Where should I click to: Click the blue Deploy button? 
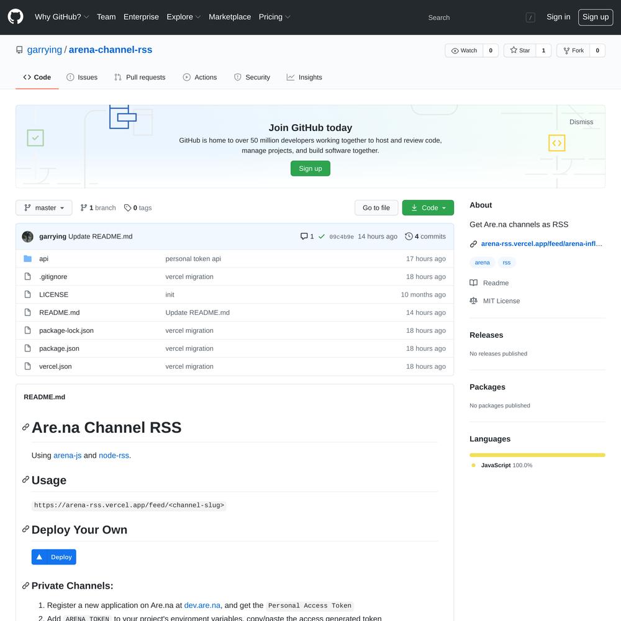pos(54,557)
